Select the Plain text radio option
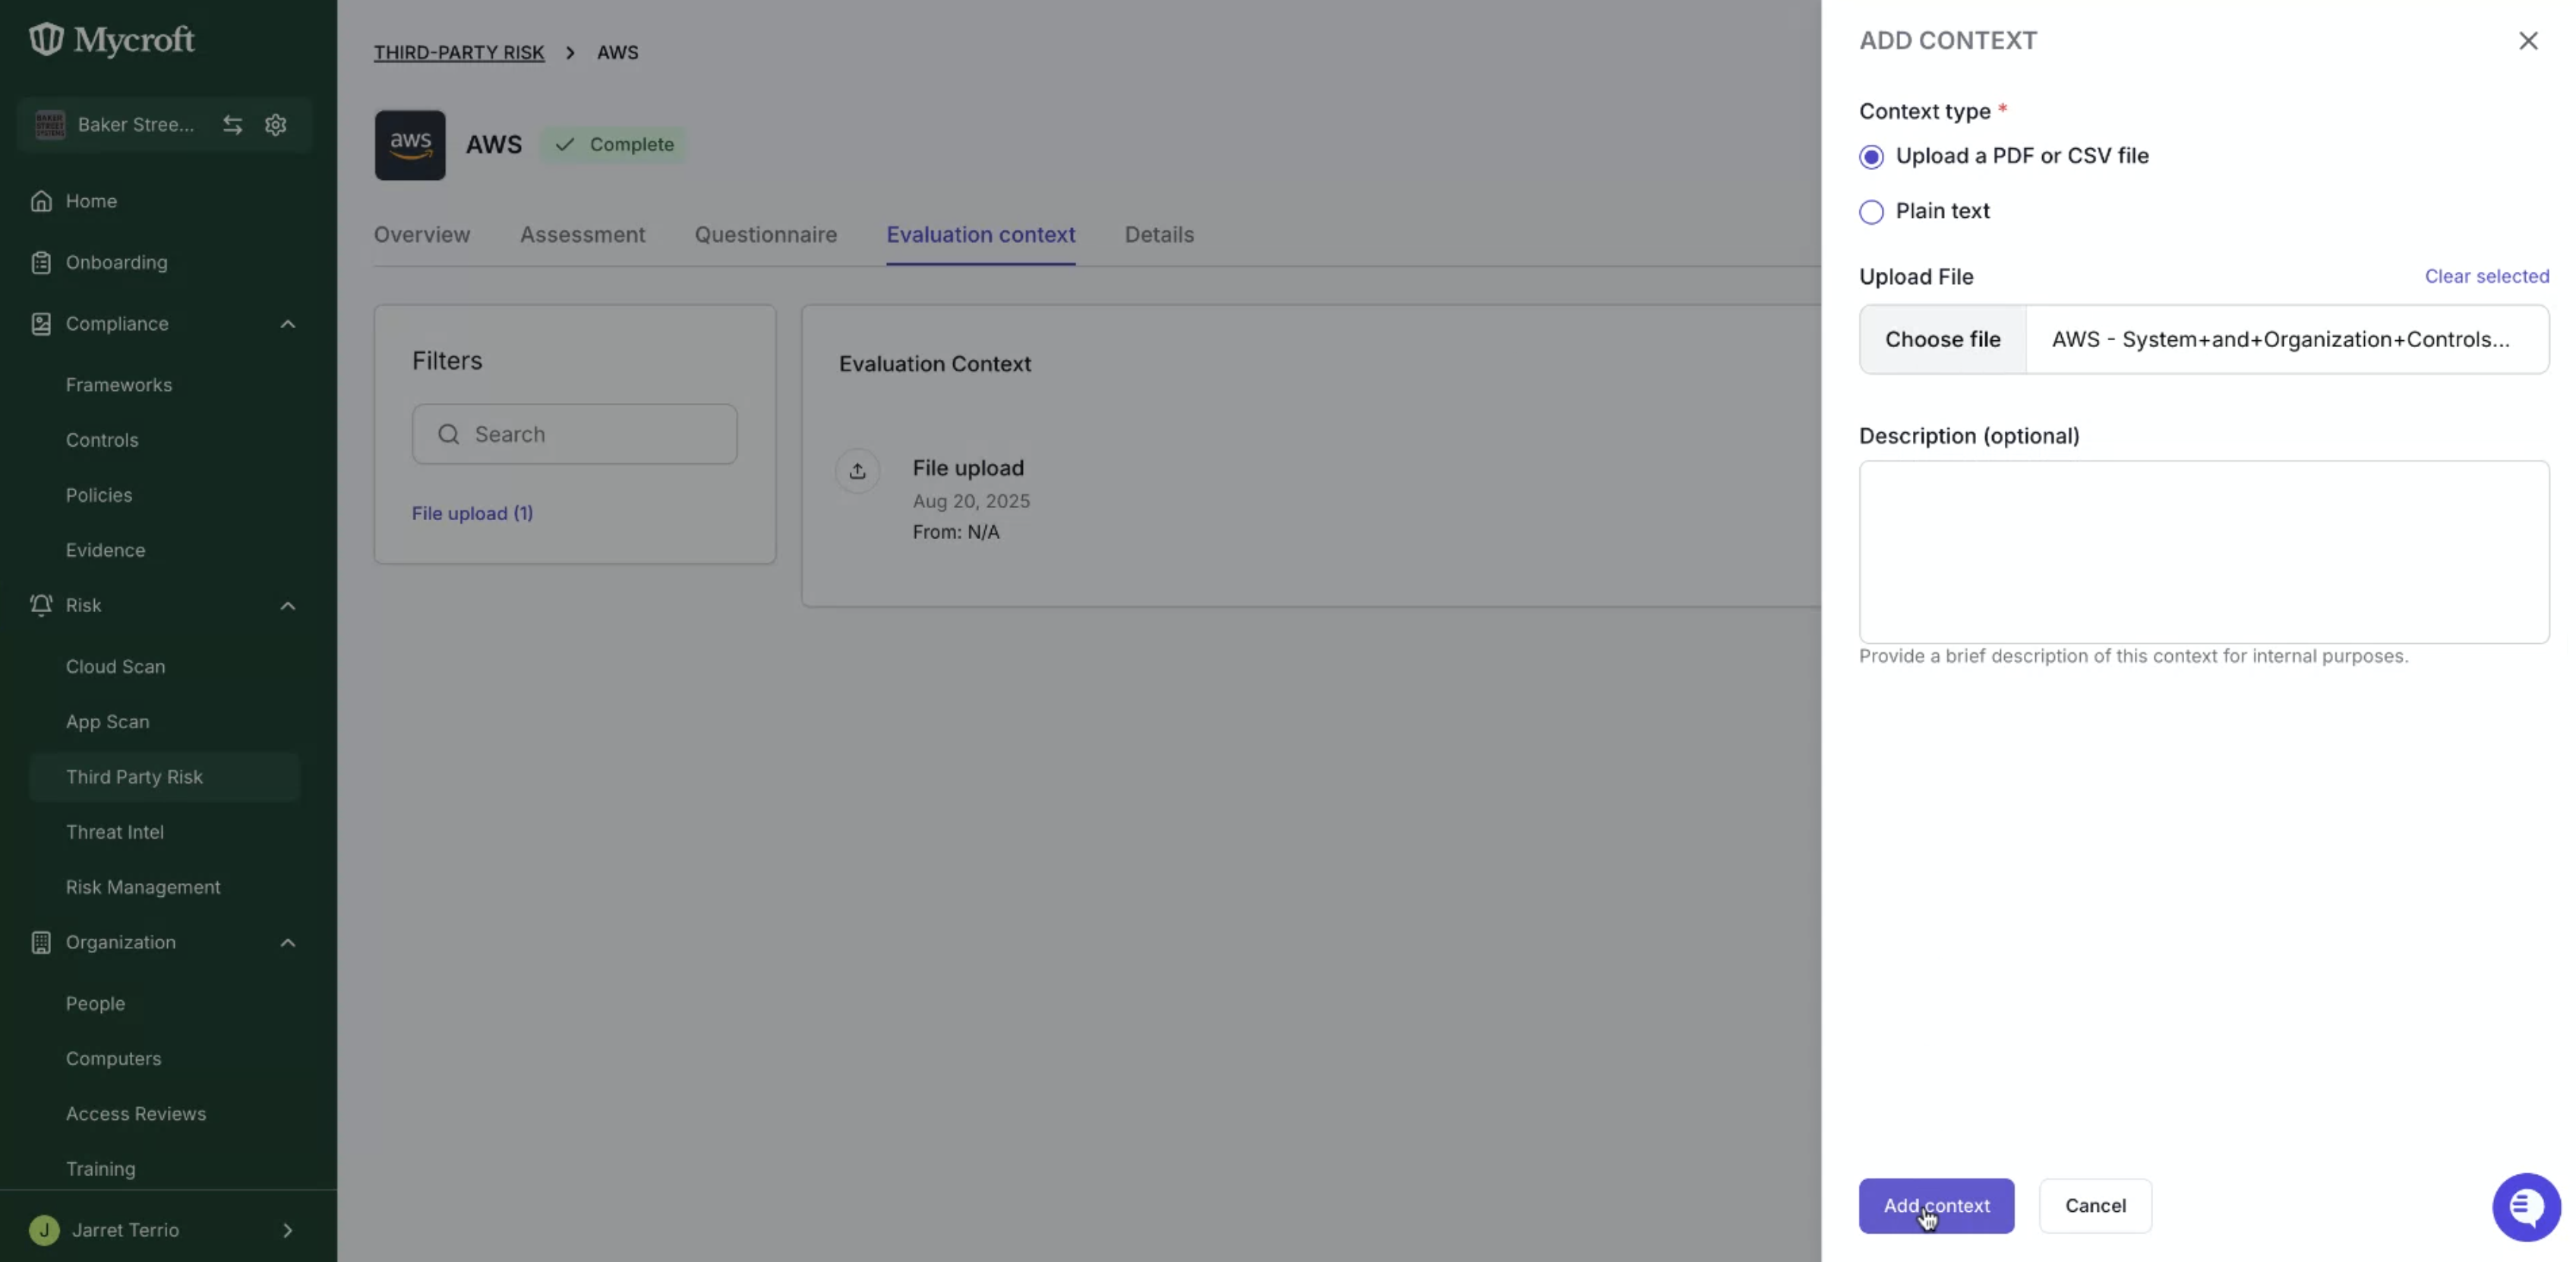2576x1262 pixels. tap(1871, 212)
